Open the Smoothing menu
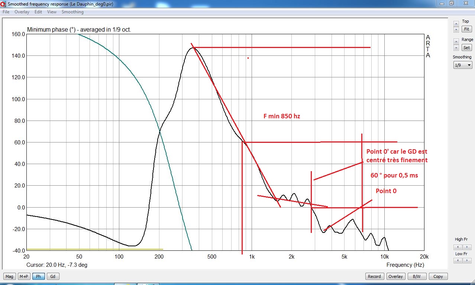The width and height of the screenshot is (475, 285). (x=72, y=12)
